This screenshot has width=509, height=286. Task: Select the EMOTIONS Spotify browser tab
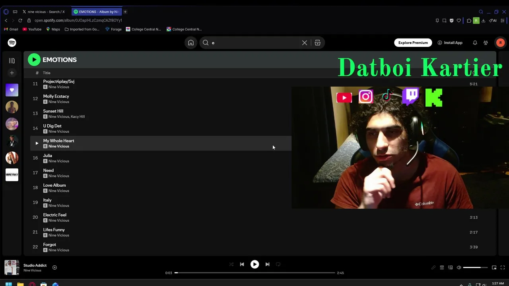coord(96,12)
